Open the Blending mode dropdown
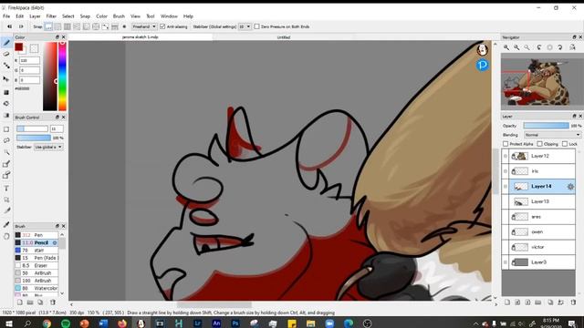This screenshot has width=584, height=328. [552, 135]
